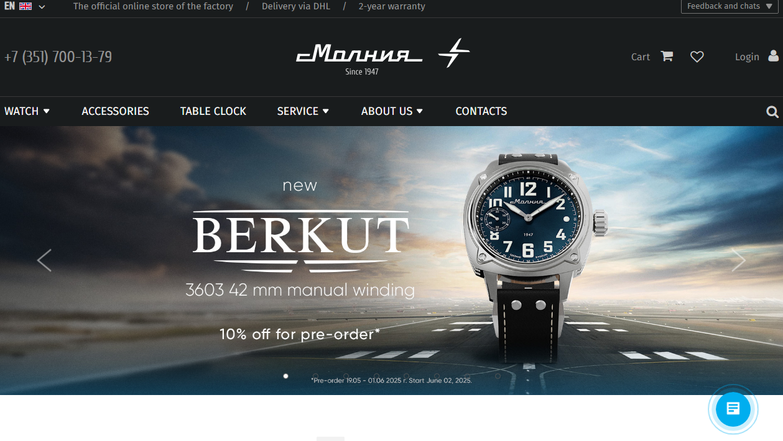Open the blue live chat widget
783x441 pixels.
click(733, 409)
